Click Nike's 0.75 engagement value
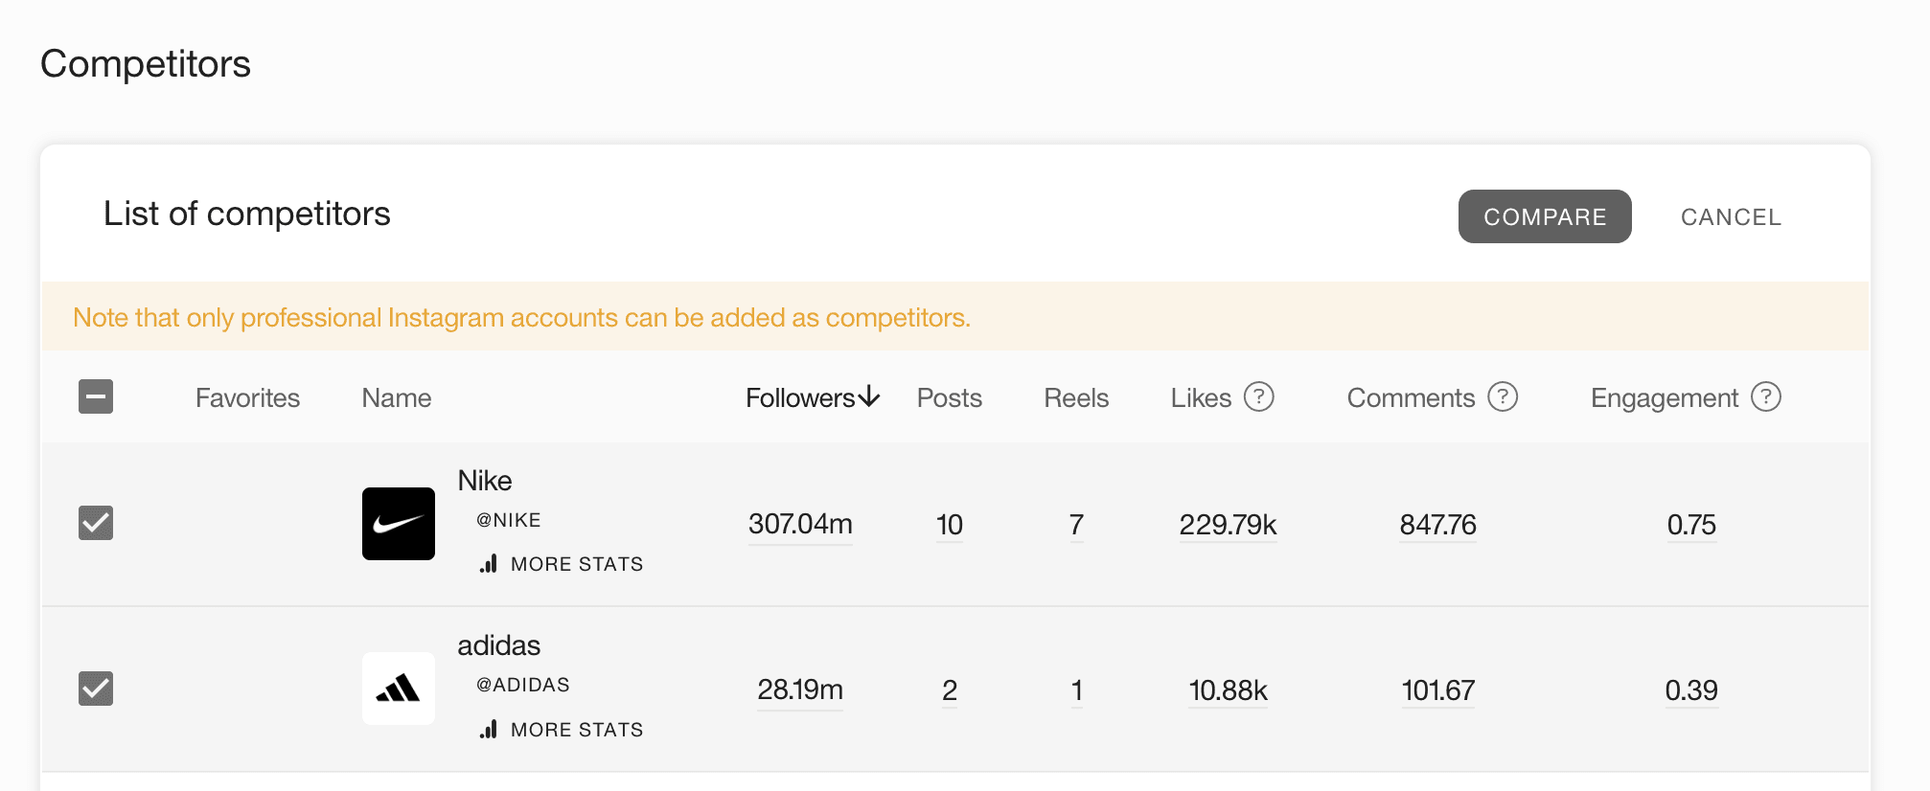The height and width of the screenshot is (791, 1930). 1691,525
